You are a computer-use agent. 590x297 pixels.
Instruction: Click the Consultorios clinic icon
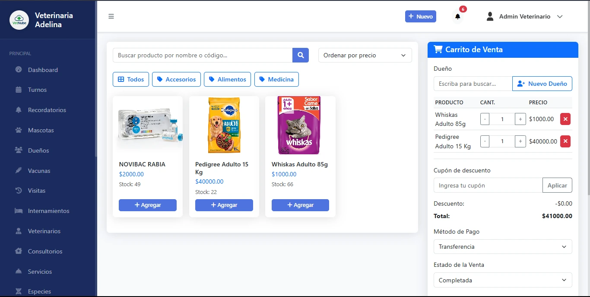(x=19, y=251)
